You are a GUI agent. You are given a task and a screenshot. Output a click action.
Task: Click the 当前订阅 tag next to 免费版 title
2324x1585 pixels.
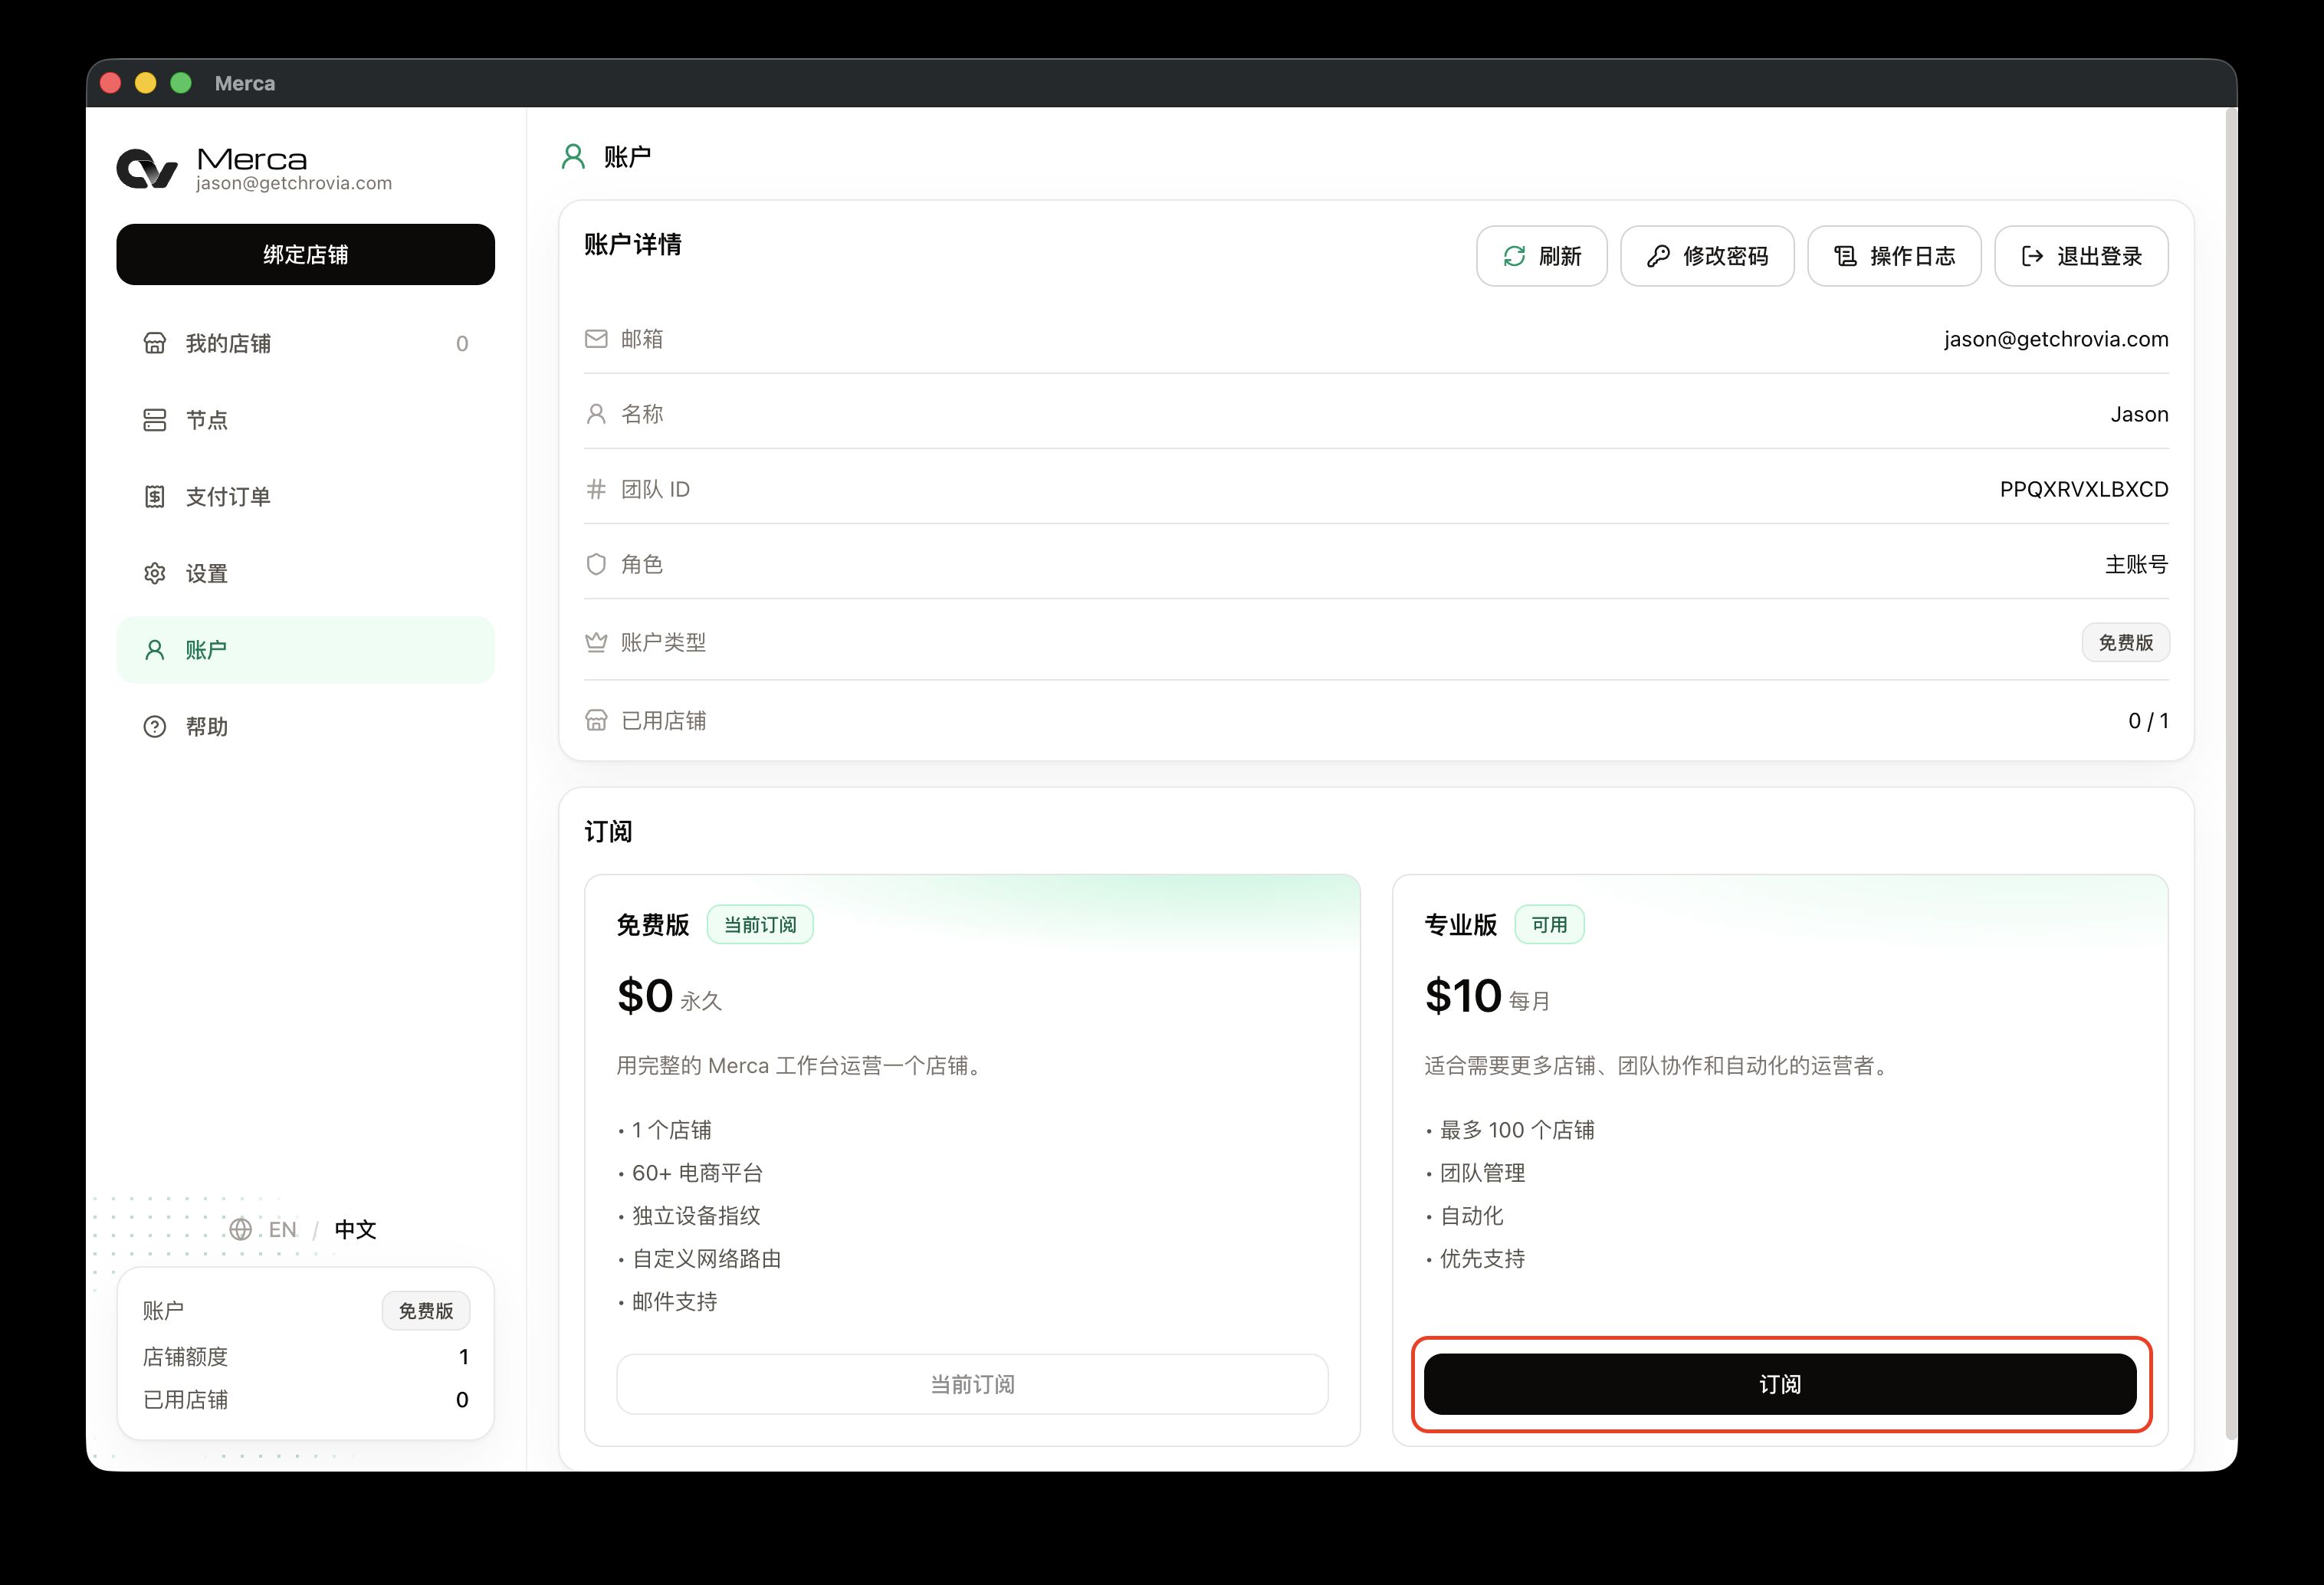coord(760,925)
